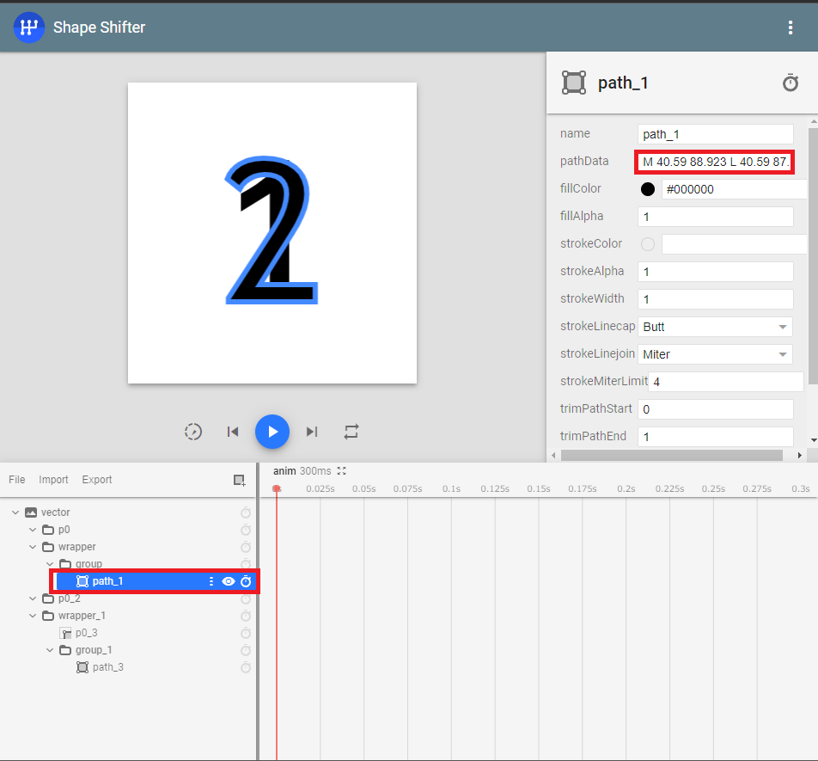Collapse the group_1 chevron
This screenshot has width=818, height=761.
coord(50,650)
